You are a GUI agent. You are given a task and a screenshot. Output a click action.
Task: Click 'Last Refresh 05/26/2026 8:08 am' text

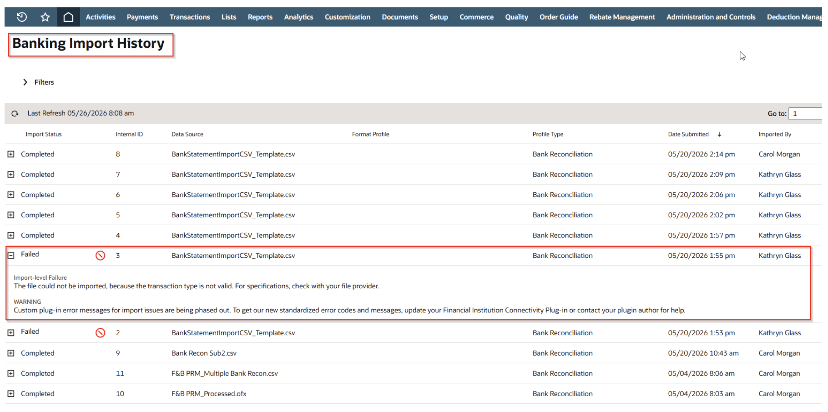tap(81, 114)
